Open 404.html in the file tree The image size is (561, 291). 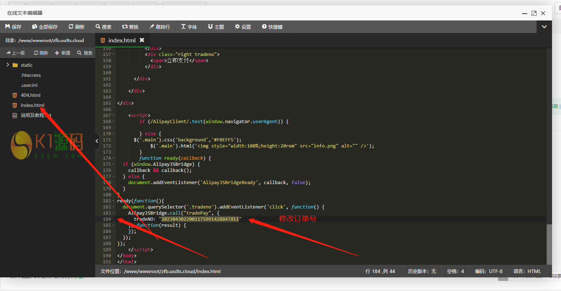(31, 95)
